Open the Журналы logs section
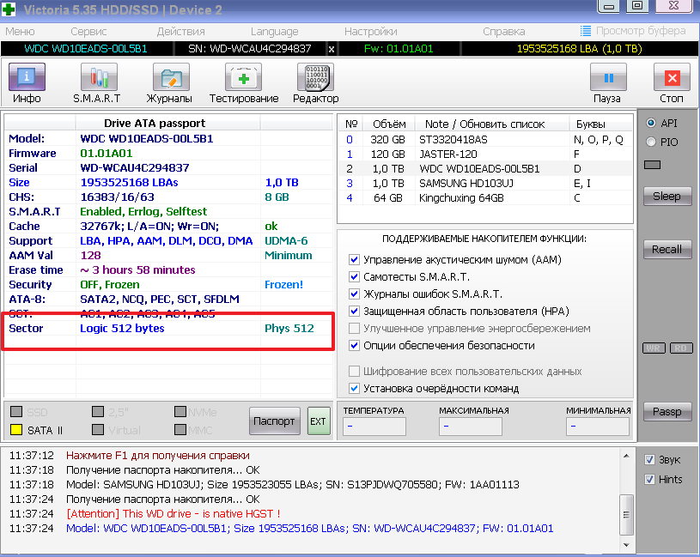Viewport: 700px width, 557px height. point(170,83)
